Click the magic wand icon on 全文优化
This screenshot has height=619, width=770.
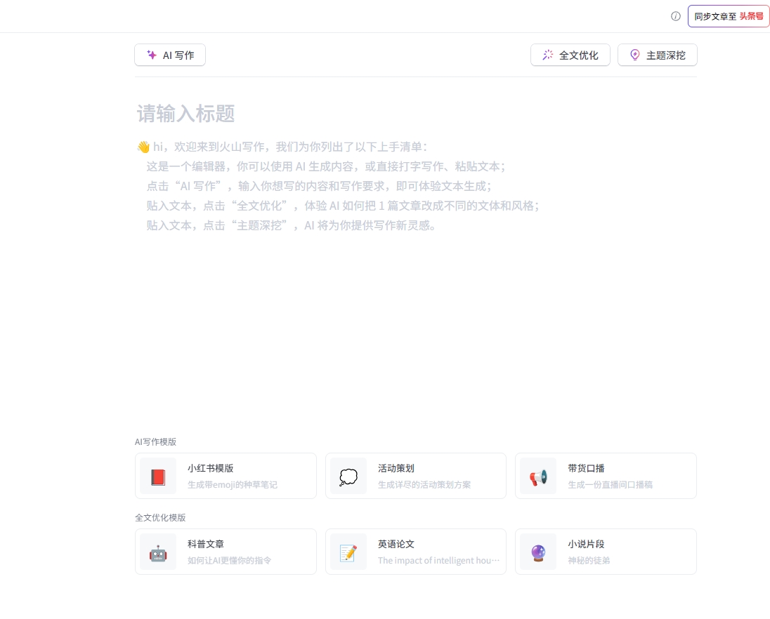548,55
